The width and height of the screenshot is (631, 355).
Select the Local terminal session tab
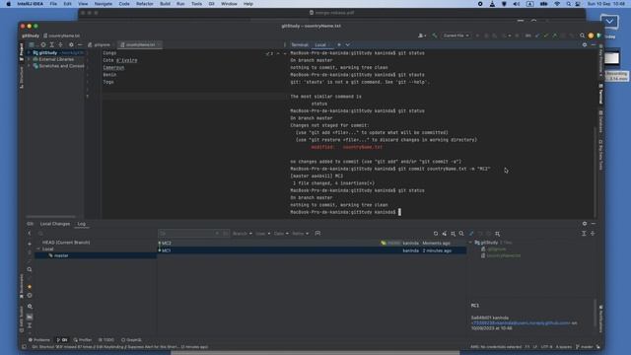[x=320, y=44]
